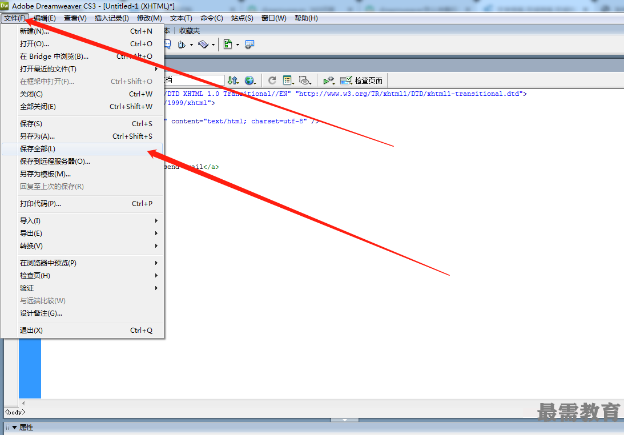Image resolution: width=624 pixels, height=435 pixels.
Task: Click the Check page checkmark icon
Action: click(346, 80)
